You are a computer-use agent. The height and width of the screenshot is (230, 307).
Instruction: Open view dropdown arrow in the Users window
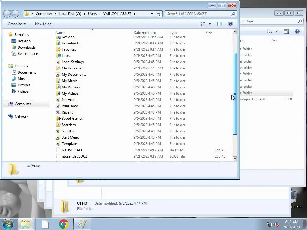click(x=276, y=31)
